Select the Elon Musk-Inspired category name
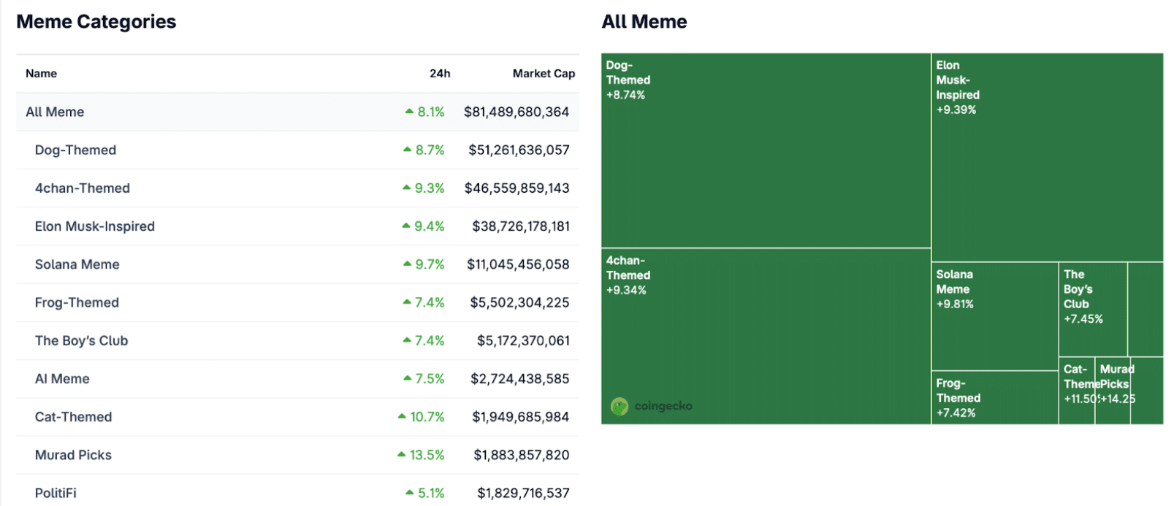The image size is (1174, 506). [x=94, y=226]
